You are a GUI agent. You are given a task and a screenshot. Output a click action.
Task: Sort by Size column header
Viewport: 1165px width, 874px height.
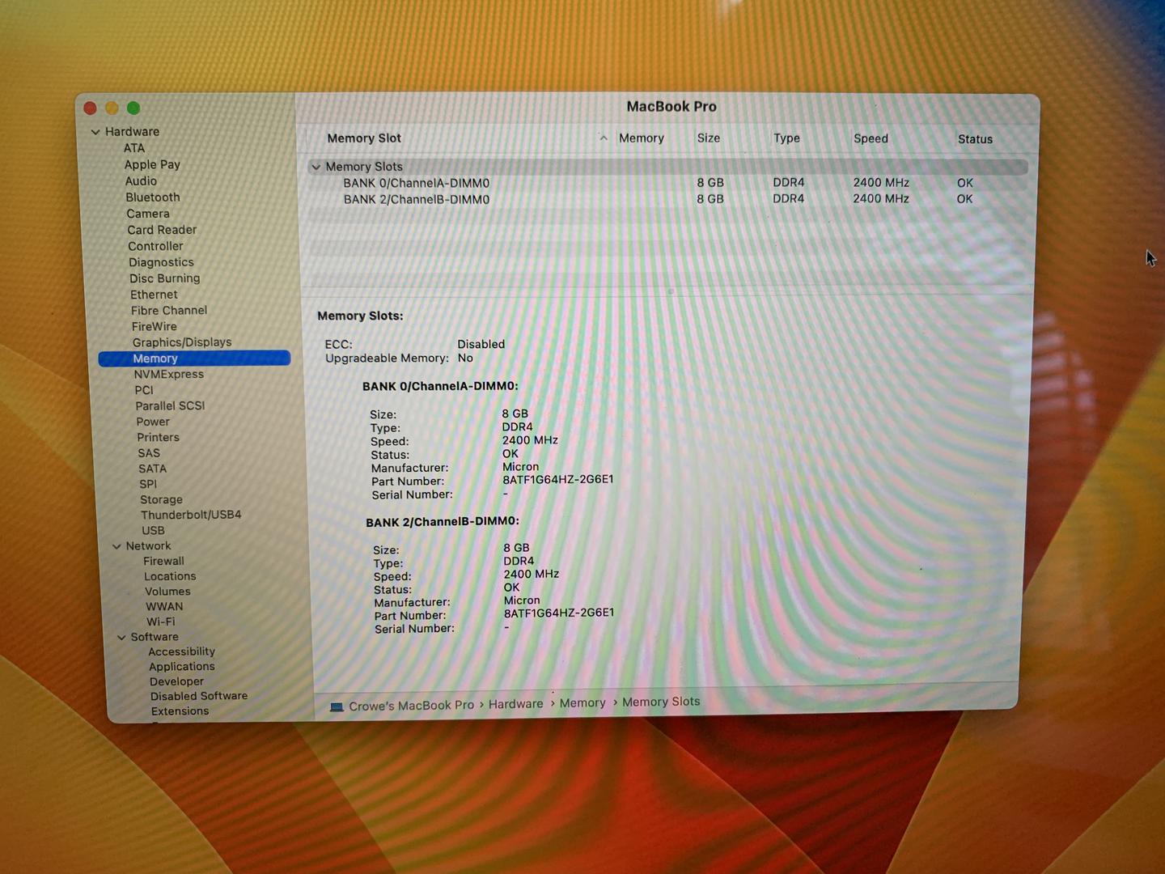click(x=709, y=138)
